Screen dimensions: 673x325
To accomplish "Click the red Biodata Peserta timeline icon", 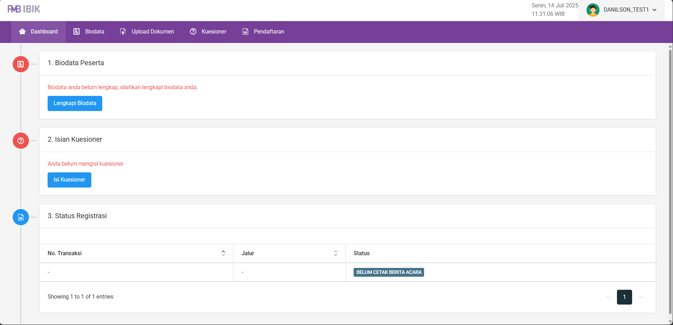I will click(x=21, y=64).
